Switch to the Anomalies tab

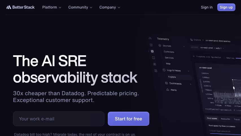[x=225, y=119]
